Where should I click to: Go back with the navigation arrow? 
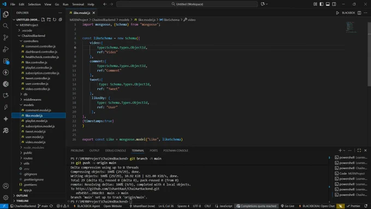click(x=105, y=4)
